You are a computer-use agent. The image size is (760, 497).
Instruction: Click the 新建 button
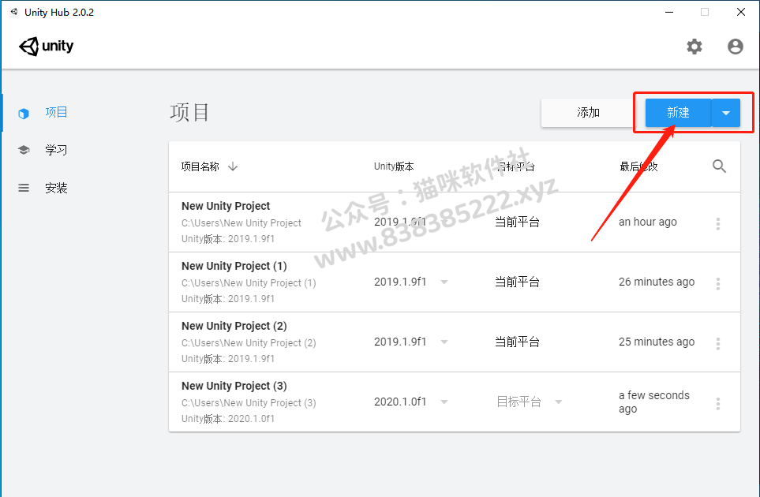(x=678, y=113)
